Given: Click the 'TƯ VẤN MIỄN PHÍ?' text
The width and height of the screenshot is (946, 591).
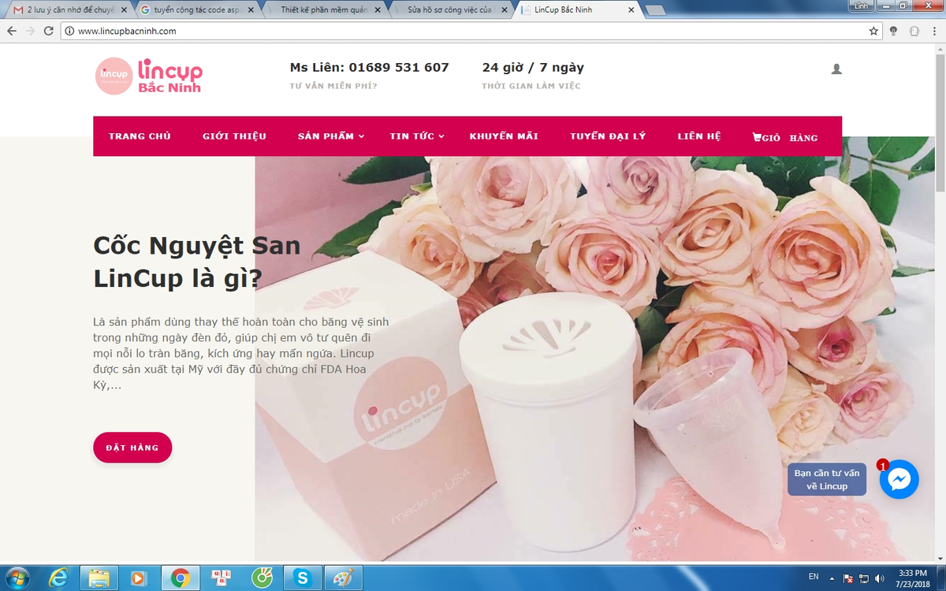Looking at the screenshot, I should coord(333,86).
